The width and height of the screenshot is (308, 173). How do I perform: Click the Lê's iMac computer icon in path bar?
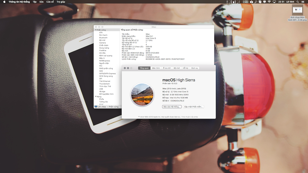click(96, 107)
